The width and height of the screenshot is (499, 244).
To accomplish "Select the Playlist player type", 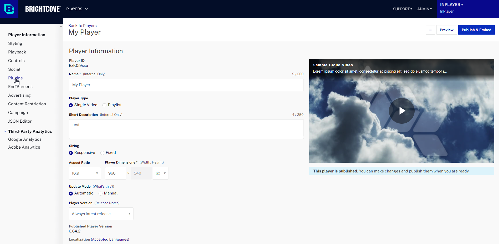I will point(105,105).
